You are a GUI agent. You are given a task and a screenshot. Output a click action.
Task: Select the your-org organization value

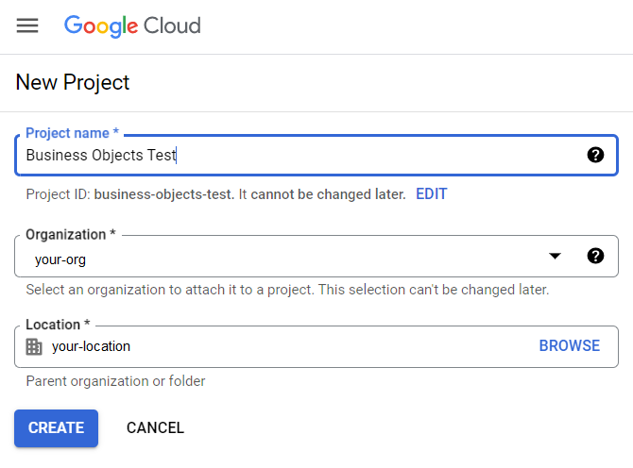click(60, 259)
